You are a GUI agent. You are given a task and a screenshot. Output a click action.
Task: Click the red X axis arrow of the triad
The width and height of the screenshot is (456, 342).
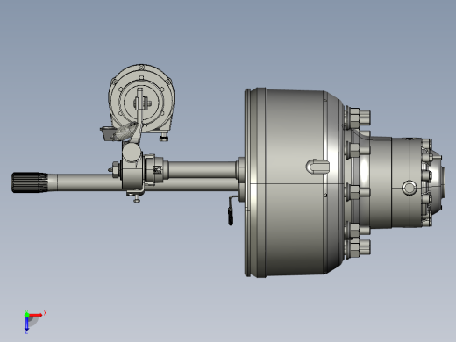coord(36,315)
